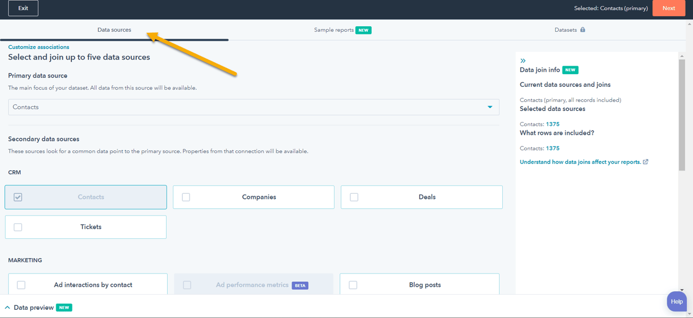
Task: Check the Ad performance metrics box
Action: 187,285
